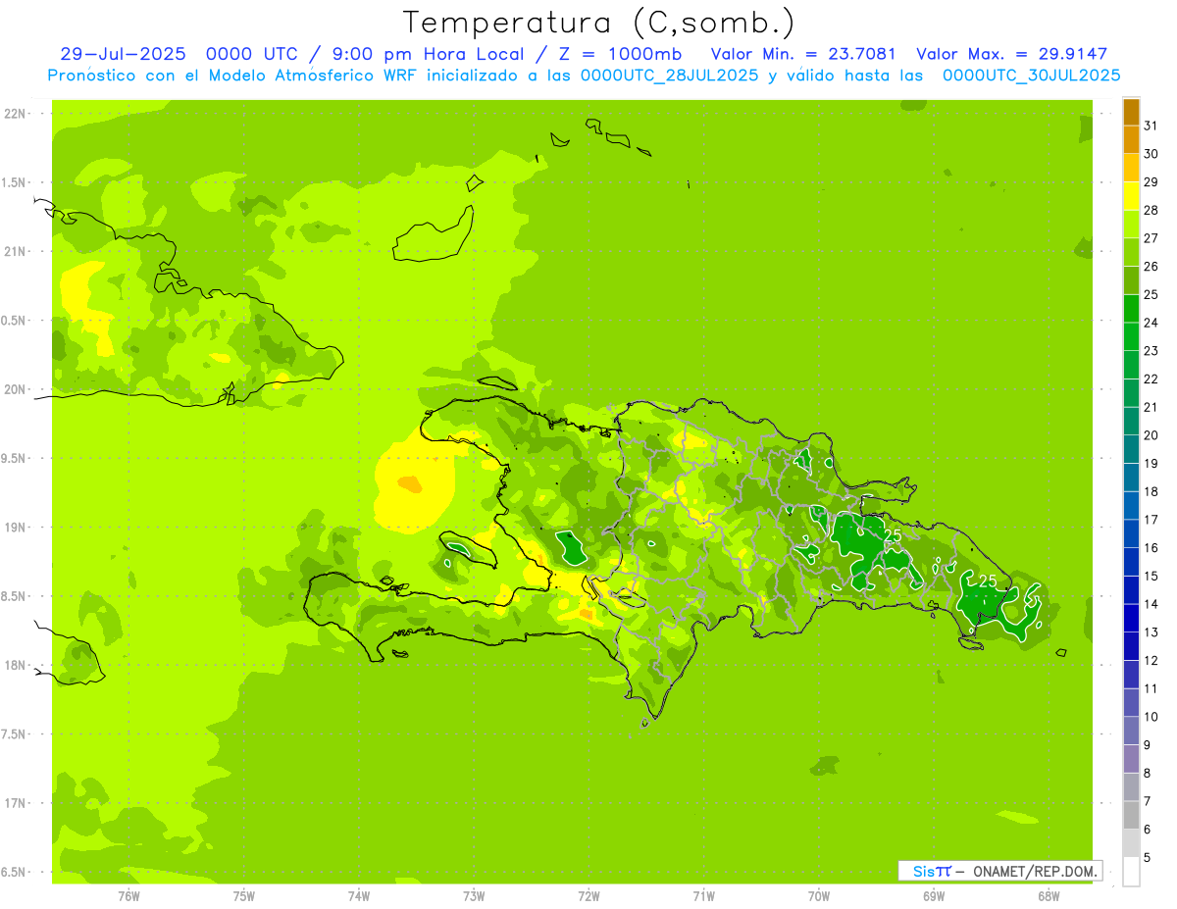Click the "Sis" logo text in the credit box

point(923,871)
